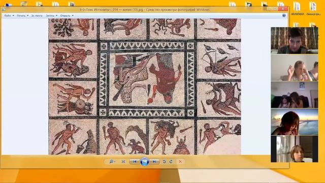Close the photo viewer window
The height and width of the screenshot is (183, 325).
pyautogui.click(x=283, y=9)
